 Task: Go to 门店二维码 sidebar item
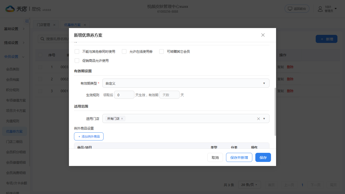(14, 142)
